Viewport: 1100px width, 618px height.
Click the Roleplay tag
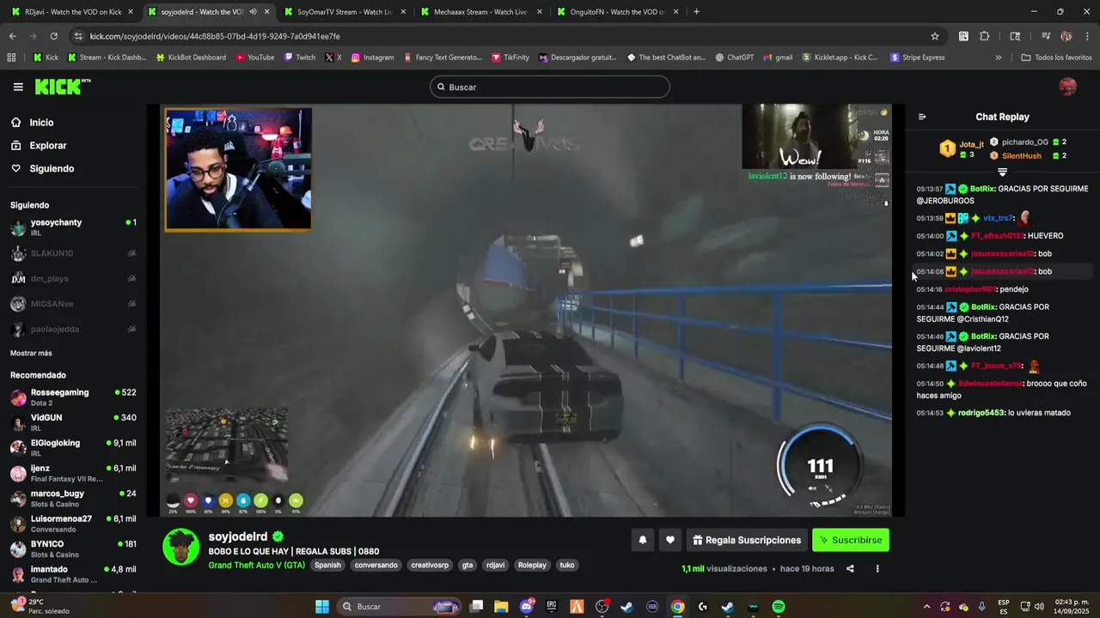click(x=532, y=566)
